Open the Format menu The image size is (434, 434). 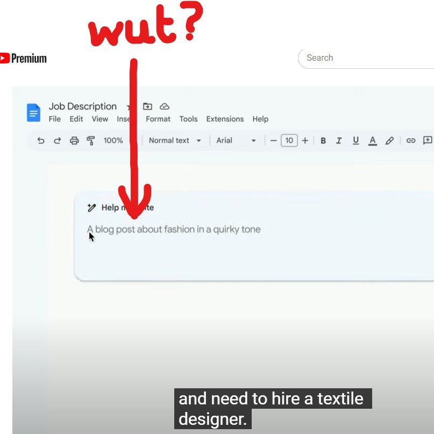(158, 119)
